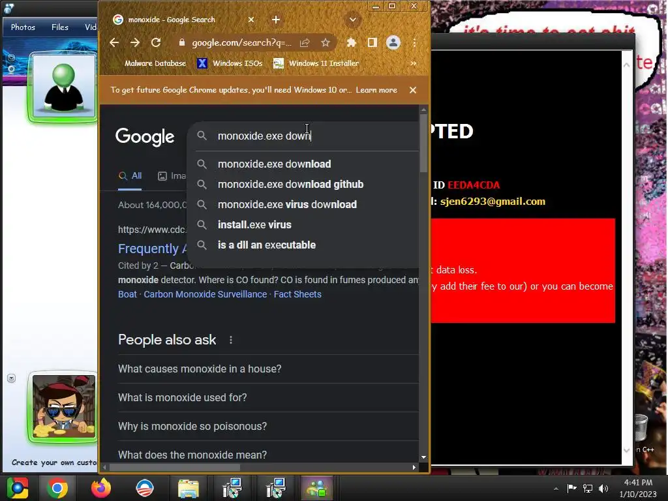Viewport: 668px width, 501px height.
Task: Click the share page icon in address bar
Action: [305, 42]
